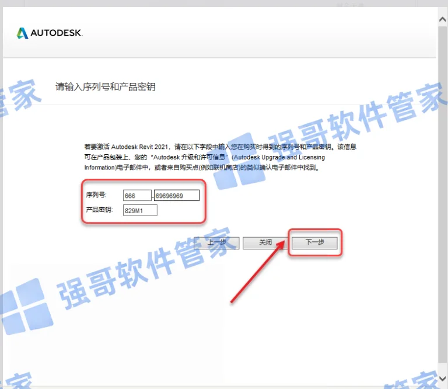Screen dimensions: 448x389
Task: Click the scrollbar up arrow
Action: 443,19
